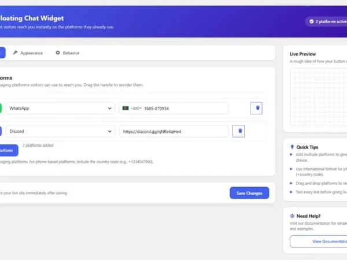The image size is (347, 260).
Task: Click the Need Help lifebuoy icon
Action: (x=292, y=216)
